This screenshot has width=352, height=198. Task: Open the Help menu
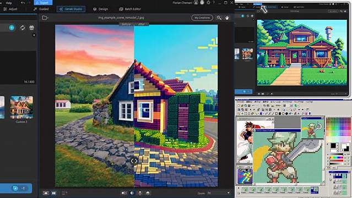(x=9, y=3)
